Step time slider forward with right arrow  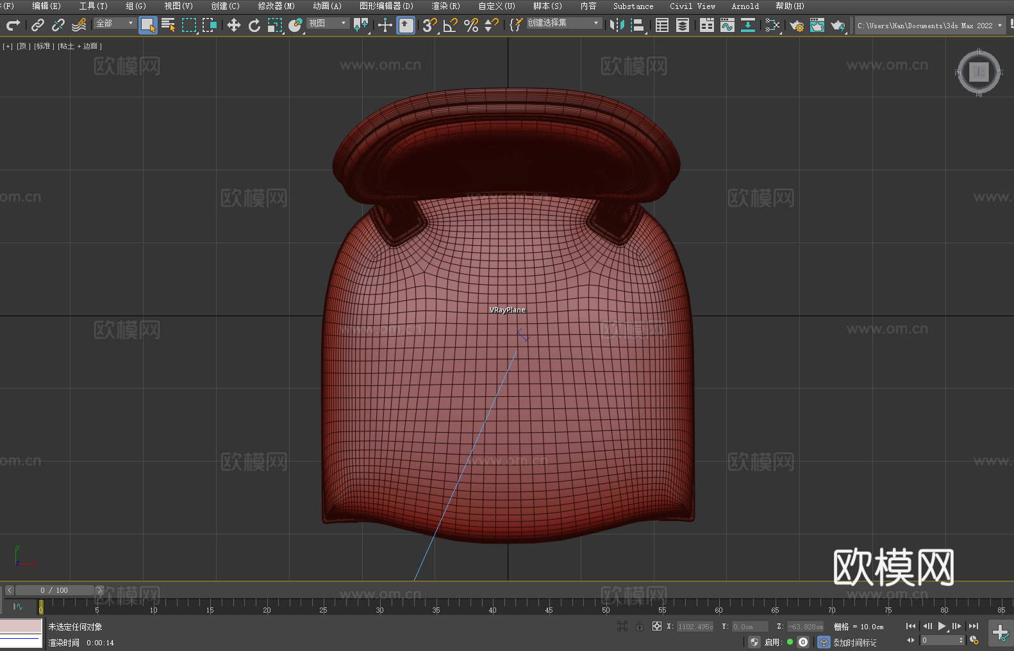coord(99,590)
